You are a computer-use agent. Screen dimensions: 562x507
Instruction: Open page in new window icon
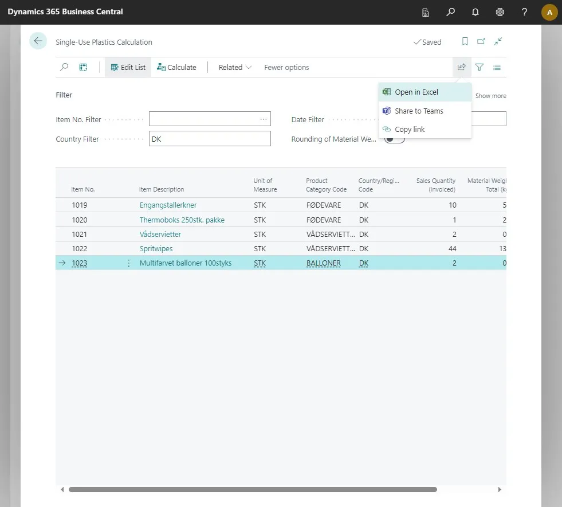point(481,42)
